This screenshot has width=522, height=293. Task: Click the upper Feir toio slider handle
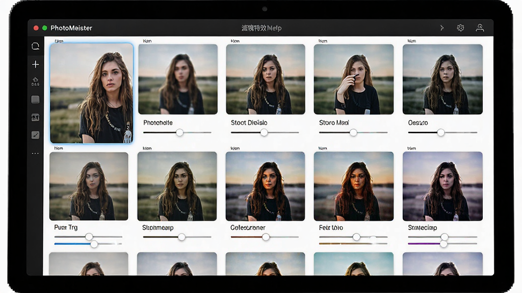[356, 237]
